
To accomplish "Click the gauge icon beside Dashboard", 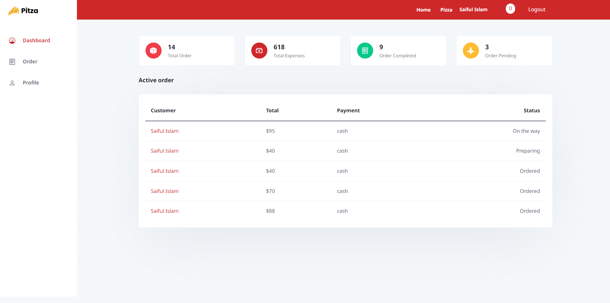I will (x=12, y=40).
